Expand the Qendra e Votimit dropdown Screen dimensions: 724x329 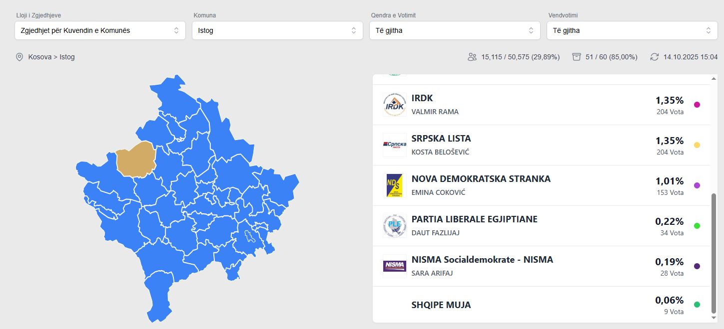click(x=455, y=30)
